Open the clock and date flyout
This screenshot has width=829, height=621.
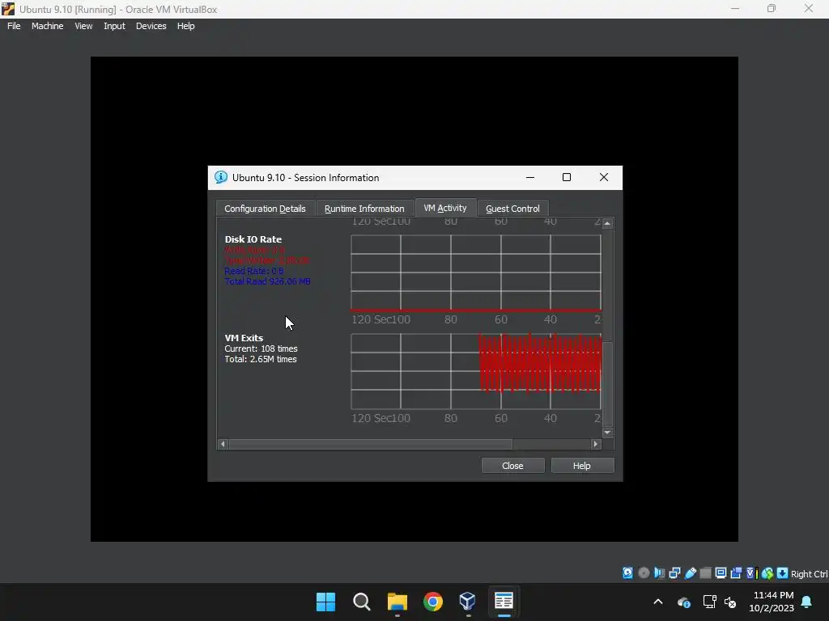[x=772, y=602]
